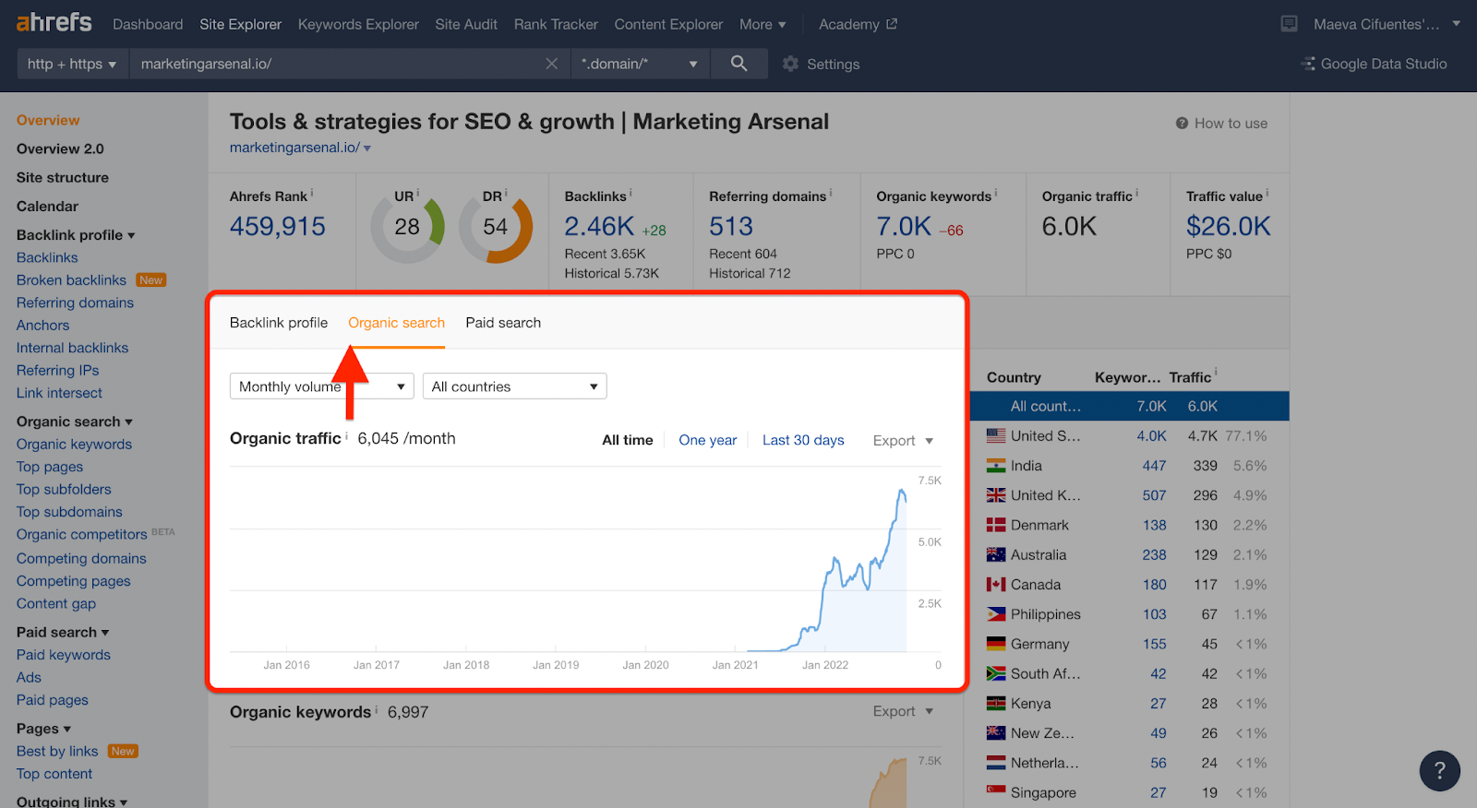
Task: Click the How to use help link
Action: 1221,124
